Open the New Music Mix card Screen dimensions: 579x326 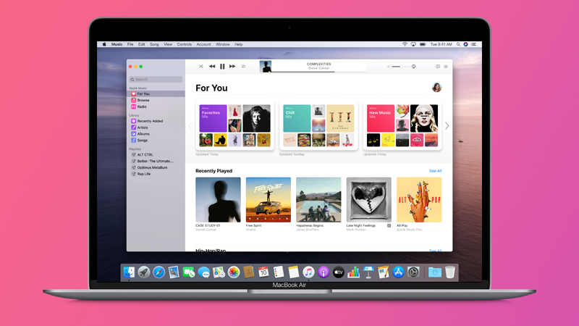[x=402, y=125]
